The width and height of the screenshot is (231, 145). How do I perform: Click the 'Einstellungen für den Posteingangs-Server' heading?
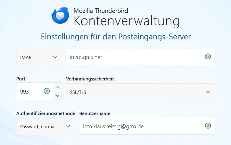(116, 37)
